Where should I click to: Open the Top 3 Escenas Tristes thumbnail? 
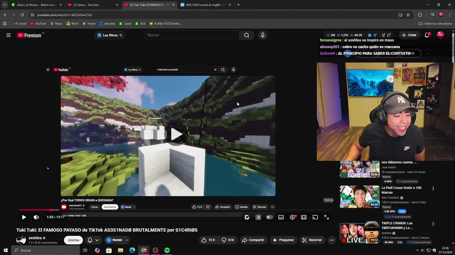359,169
